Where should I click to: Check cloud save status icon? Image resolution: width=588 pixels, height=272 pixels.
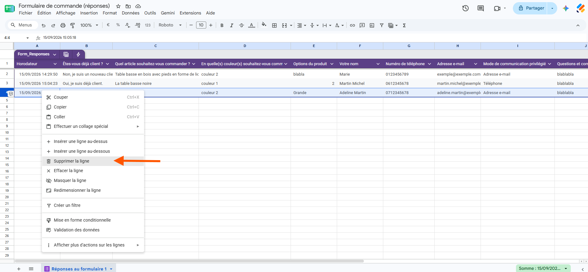click(138, 6)
